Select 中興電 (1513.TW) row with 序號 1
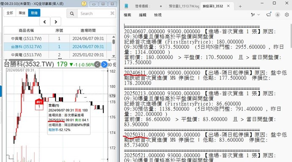Image resolution: width=292 pixels, height=162 pixels. (x=58, y=38)
